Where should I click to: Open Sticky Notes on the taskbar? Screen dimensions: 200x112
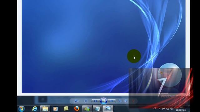pyautogui.click(x=66, y=109)
